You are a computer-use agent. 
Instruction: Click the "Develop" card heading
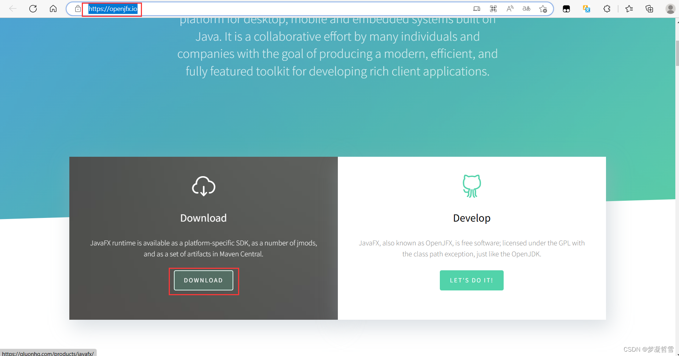coord(472,218)
